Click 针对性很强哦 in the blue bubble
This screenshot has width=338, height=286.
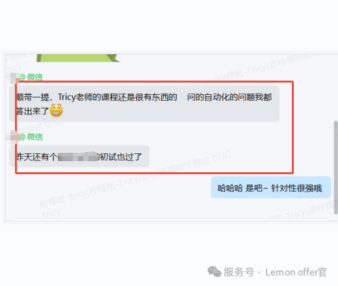pyautogui.click(x=296, y=188)
